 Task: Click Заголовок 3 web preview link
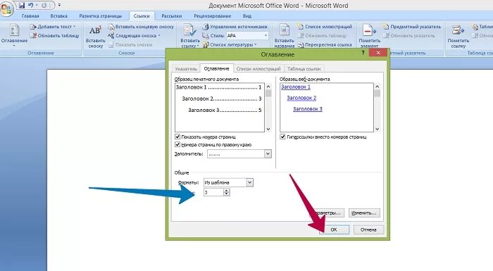[x=308, y=109]
